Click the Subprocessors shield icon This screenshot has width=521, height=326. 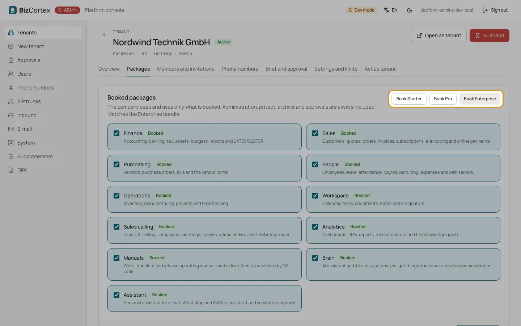11,156
